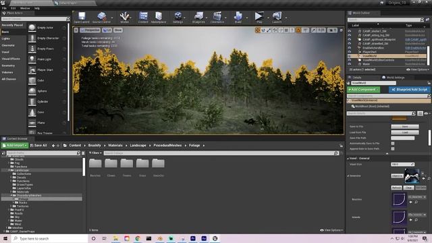This screenshot has height=243, width=432.
Task: Collapse the ProceduralMeshes folder in tree
Action: tap(11, 195)
